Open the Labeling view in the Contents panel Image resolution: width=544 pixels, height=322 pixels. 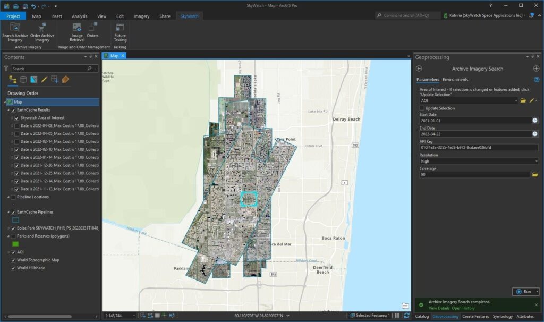(65, 79)
